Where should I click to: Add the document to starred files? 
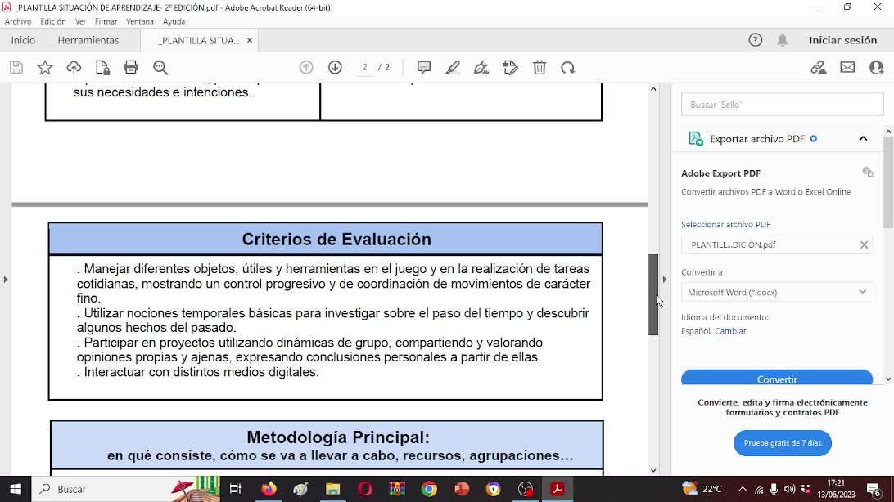[x=45, y=68]
